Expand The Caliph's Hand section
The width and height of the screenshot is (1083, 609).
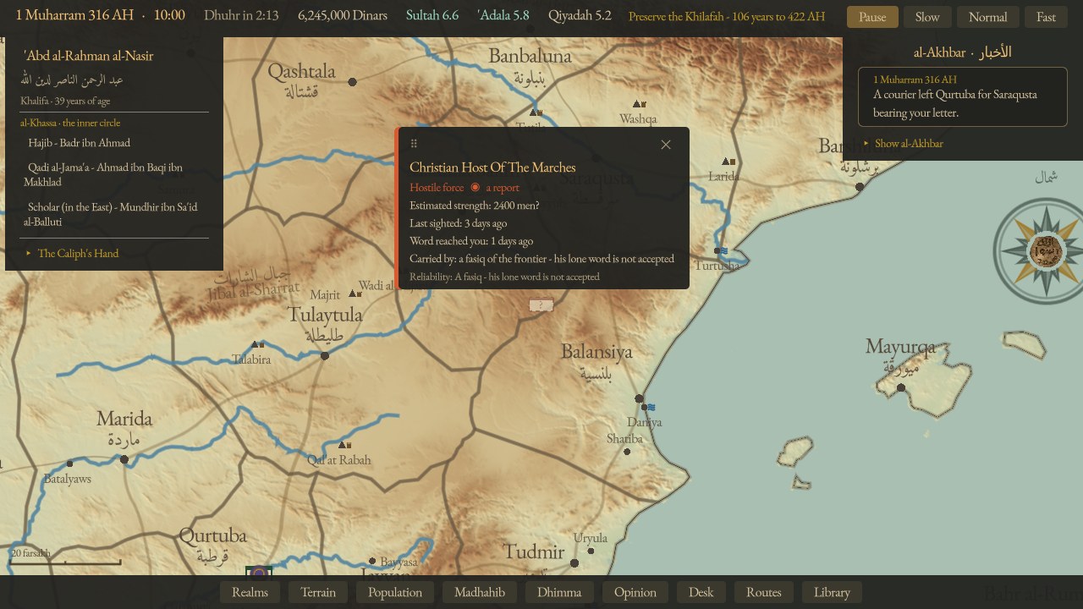(x=72, y=253)
